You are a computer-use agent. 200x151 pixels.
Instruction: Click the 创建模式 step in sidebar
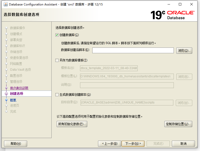click(16, 34)
